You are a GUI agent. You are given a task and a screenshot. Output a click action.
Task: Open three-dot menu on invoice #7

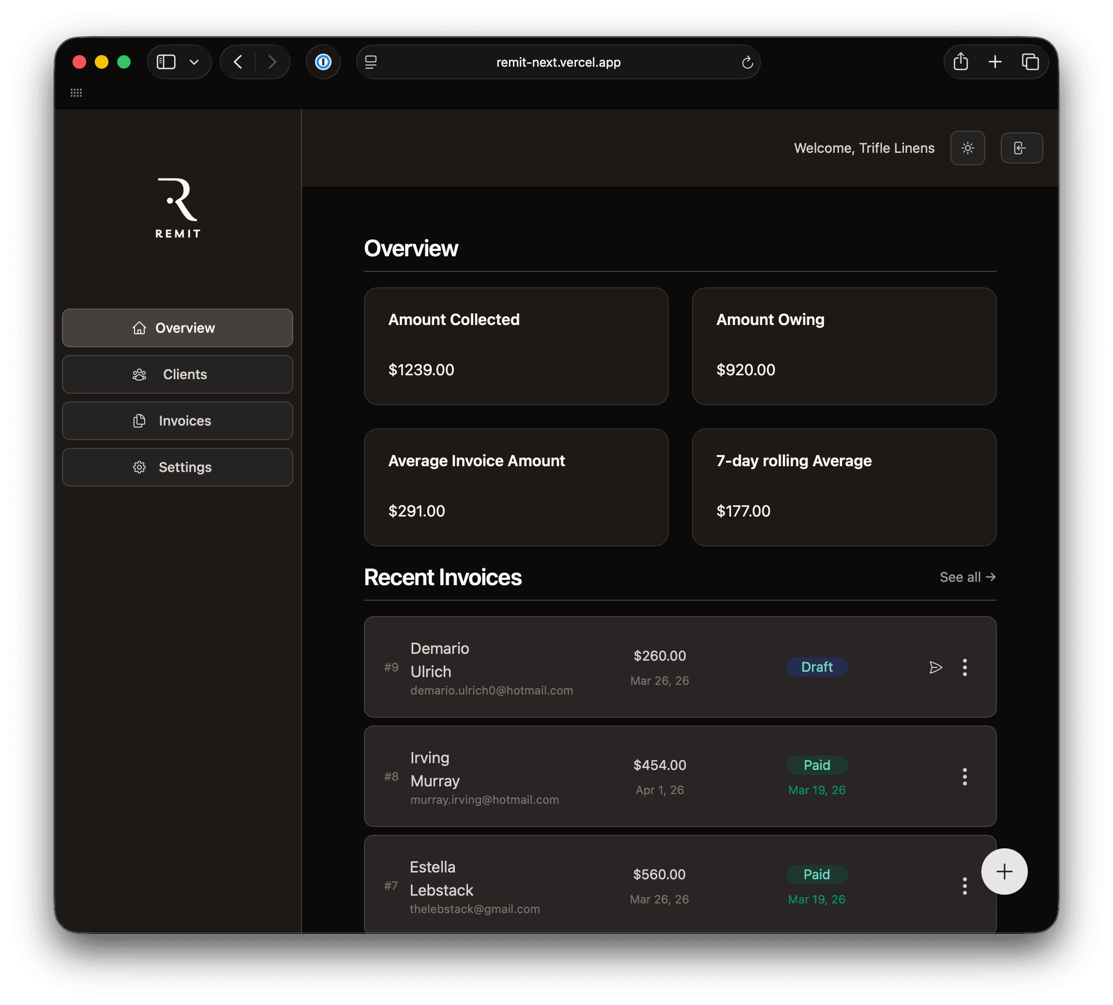point(964,886)
